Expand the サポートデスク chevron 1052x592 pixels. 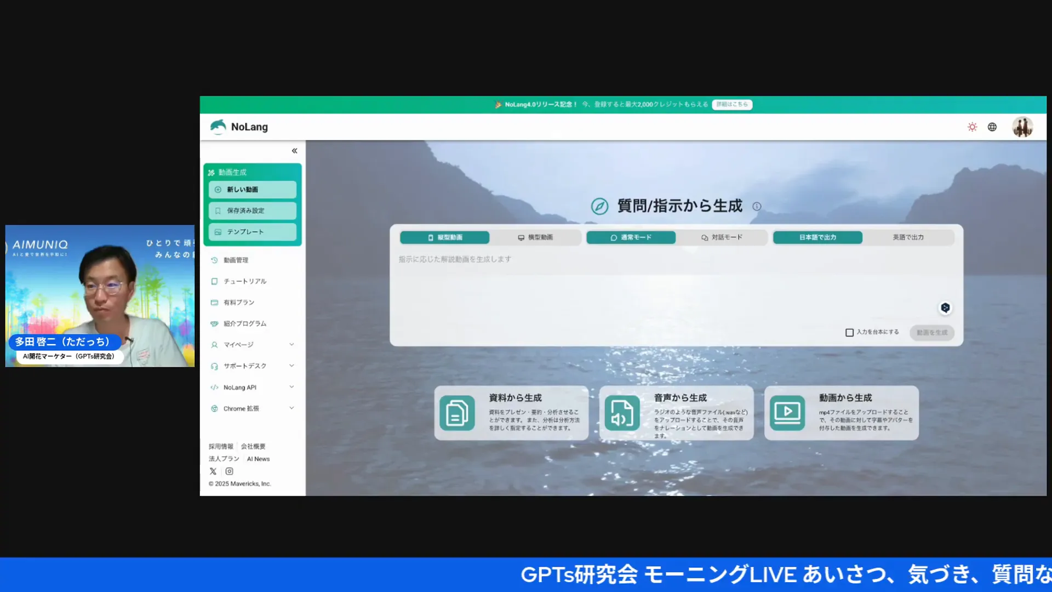[x=291, y=366]
